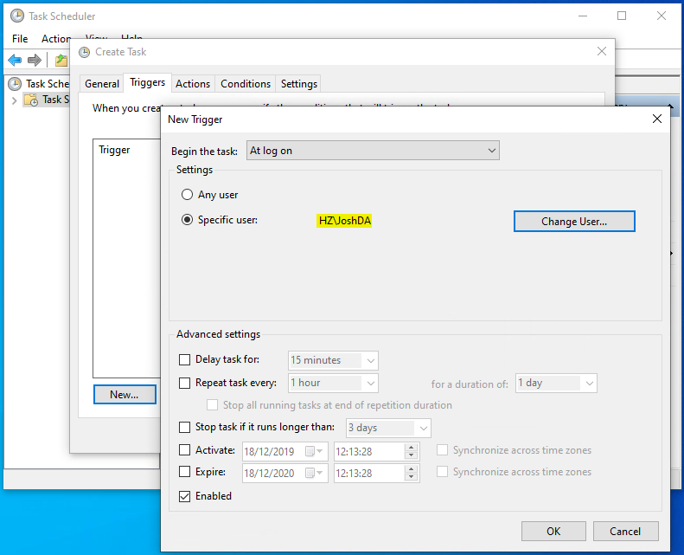The height and width of the screenshot is (555, 684).
Task: Switch to the Triggers tab
Action: [x=148, y=82]
